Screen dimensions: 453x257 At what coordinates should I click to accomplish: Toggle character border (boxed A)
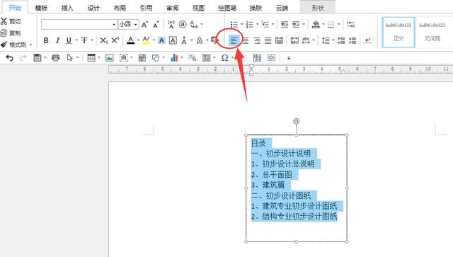[x=173, y=40]
